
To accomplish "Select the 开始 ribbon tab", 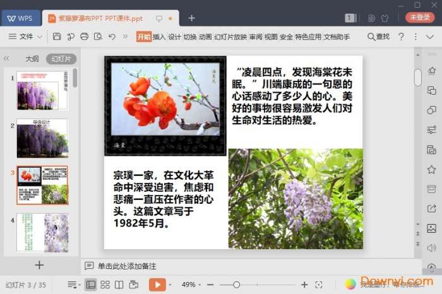I will click(144, 37).
